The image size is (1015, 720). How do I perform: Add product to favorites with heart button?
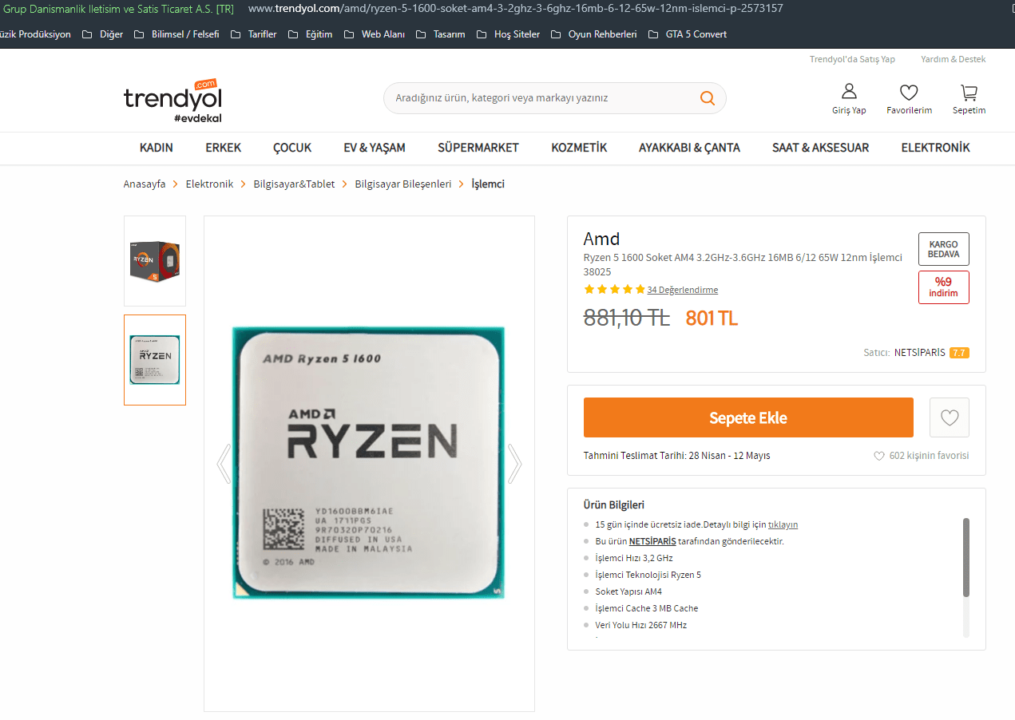click(x=950, y=417)
